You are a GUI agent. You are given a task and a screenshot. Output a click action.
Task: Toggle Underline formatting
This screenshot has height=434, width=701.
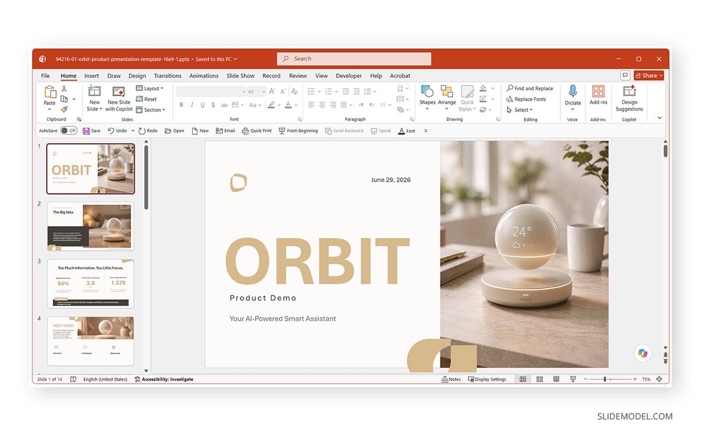(202, 105)
